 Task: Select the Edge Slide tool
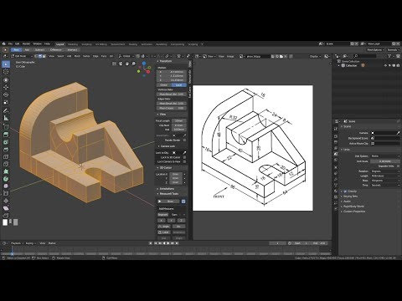(x=6, y=193)
